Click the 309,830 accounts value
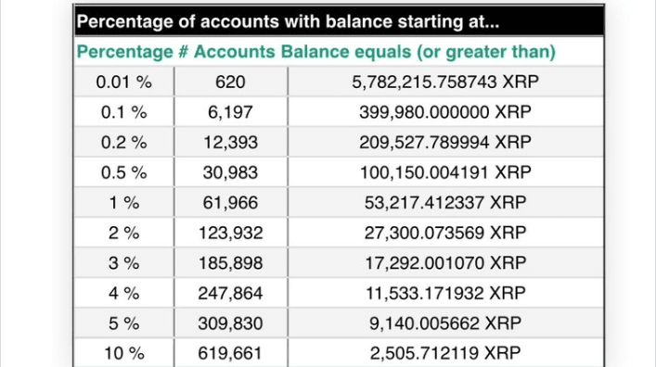The width and height of the screenshot is (656, 367). tap(230, 323)
